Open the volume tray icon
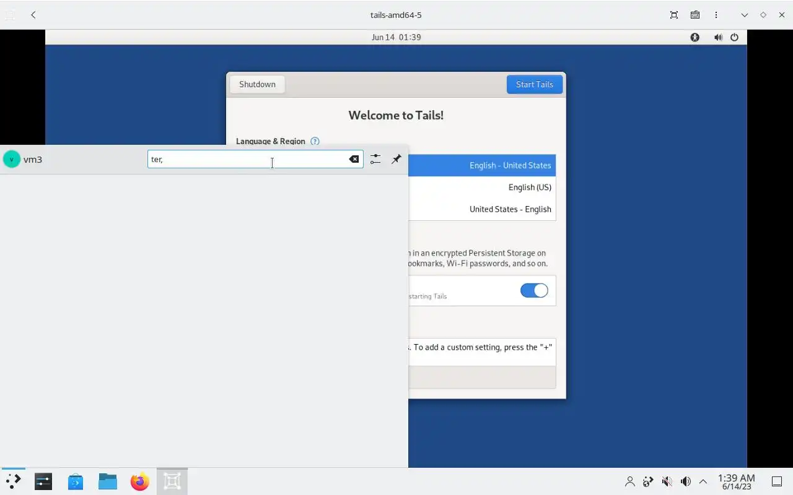 click(685, 481)
